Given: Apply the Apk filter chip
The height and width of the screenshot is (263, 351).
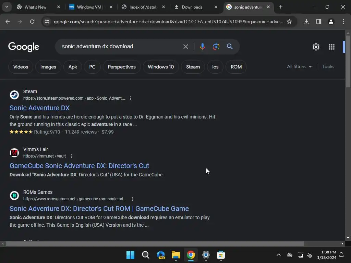Looking at the screenshot, I should coord(73,67).
